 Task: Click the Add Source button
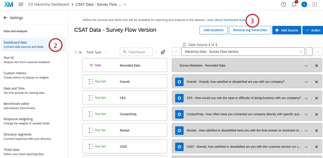point(287,30)
